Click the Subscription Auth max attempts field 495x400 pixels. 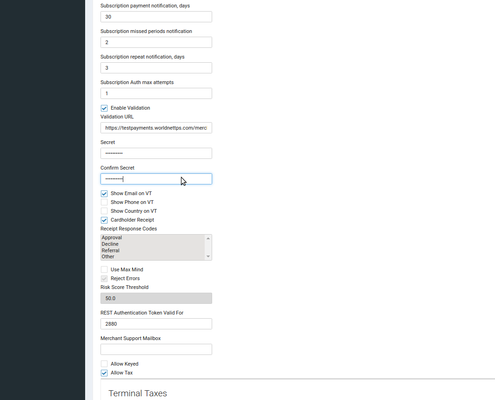(156, 93)
